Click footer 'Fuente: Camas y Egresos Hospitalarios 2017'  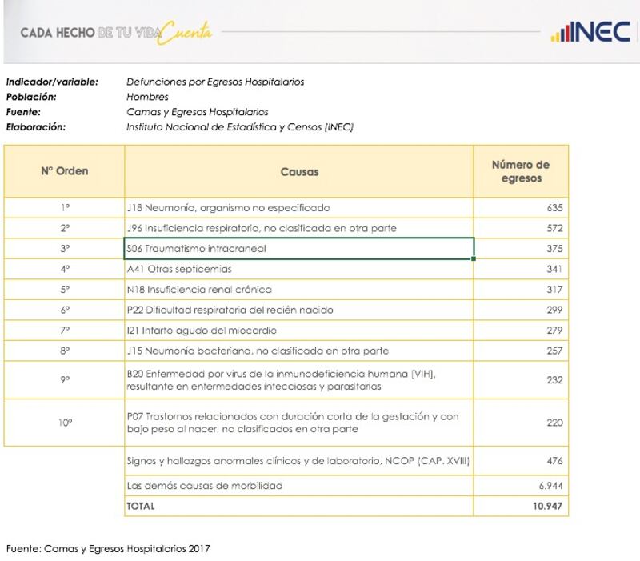point(108,549)
